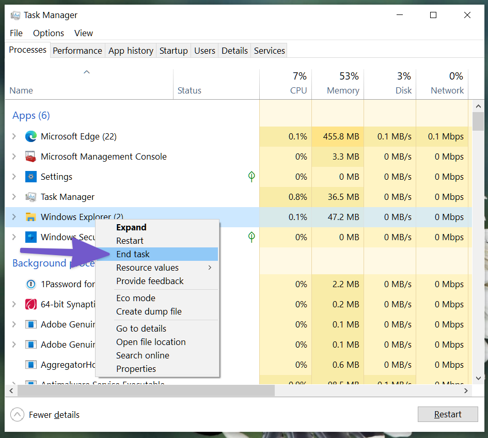Click the Microsoft Management Console toolbox icon
488x438 pixels.
(31, 157)
